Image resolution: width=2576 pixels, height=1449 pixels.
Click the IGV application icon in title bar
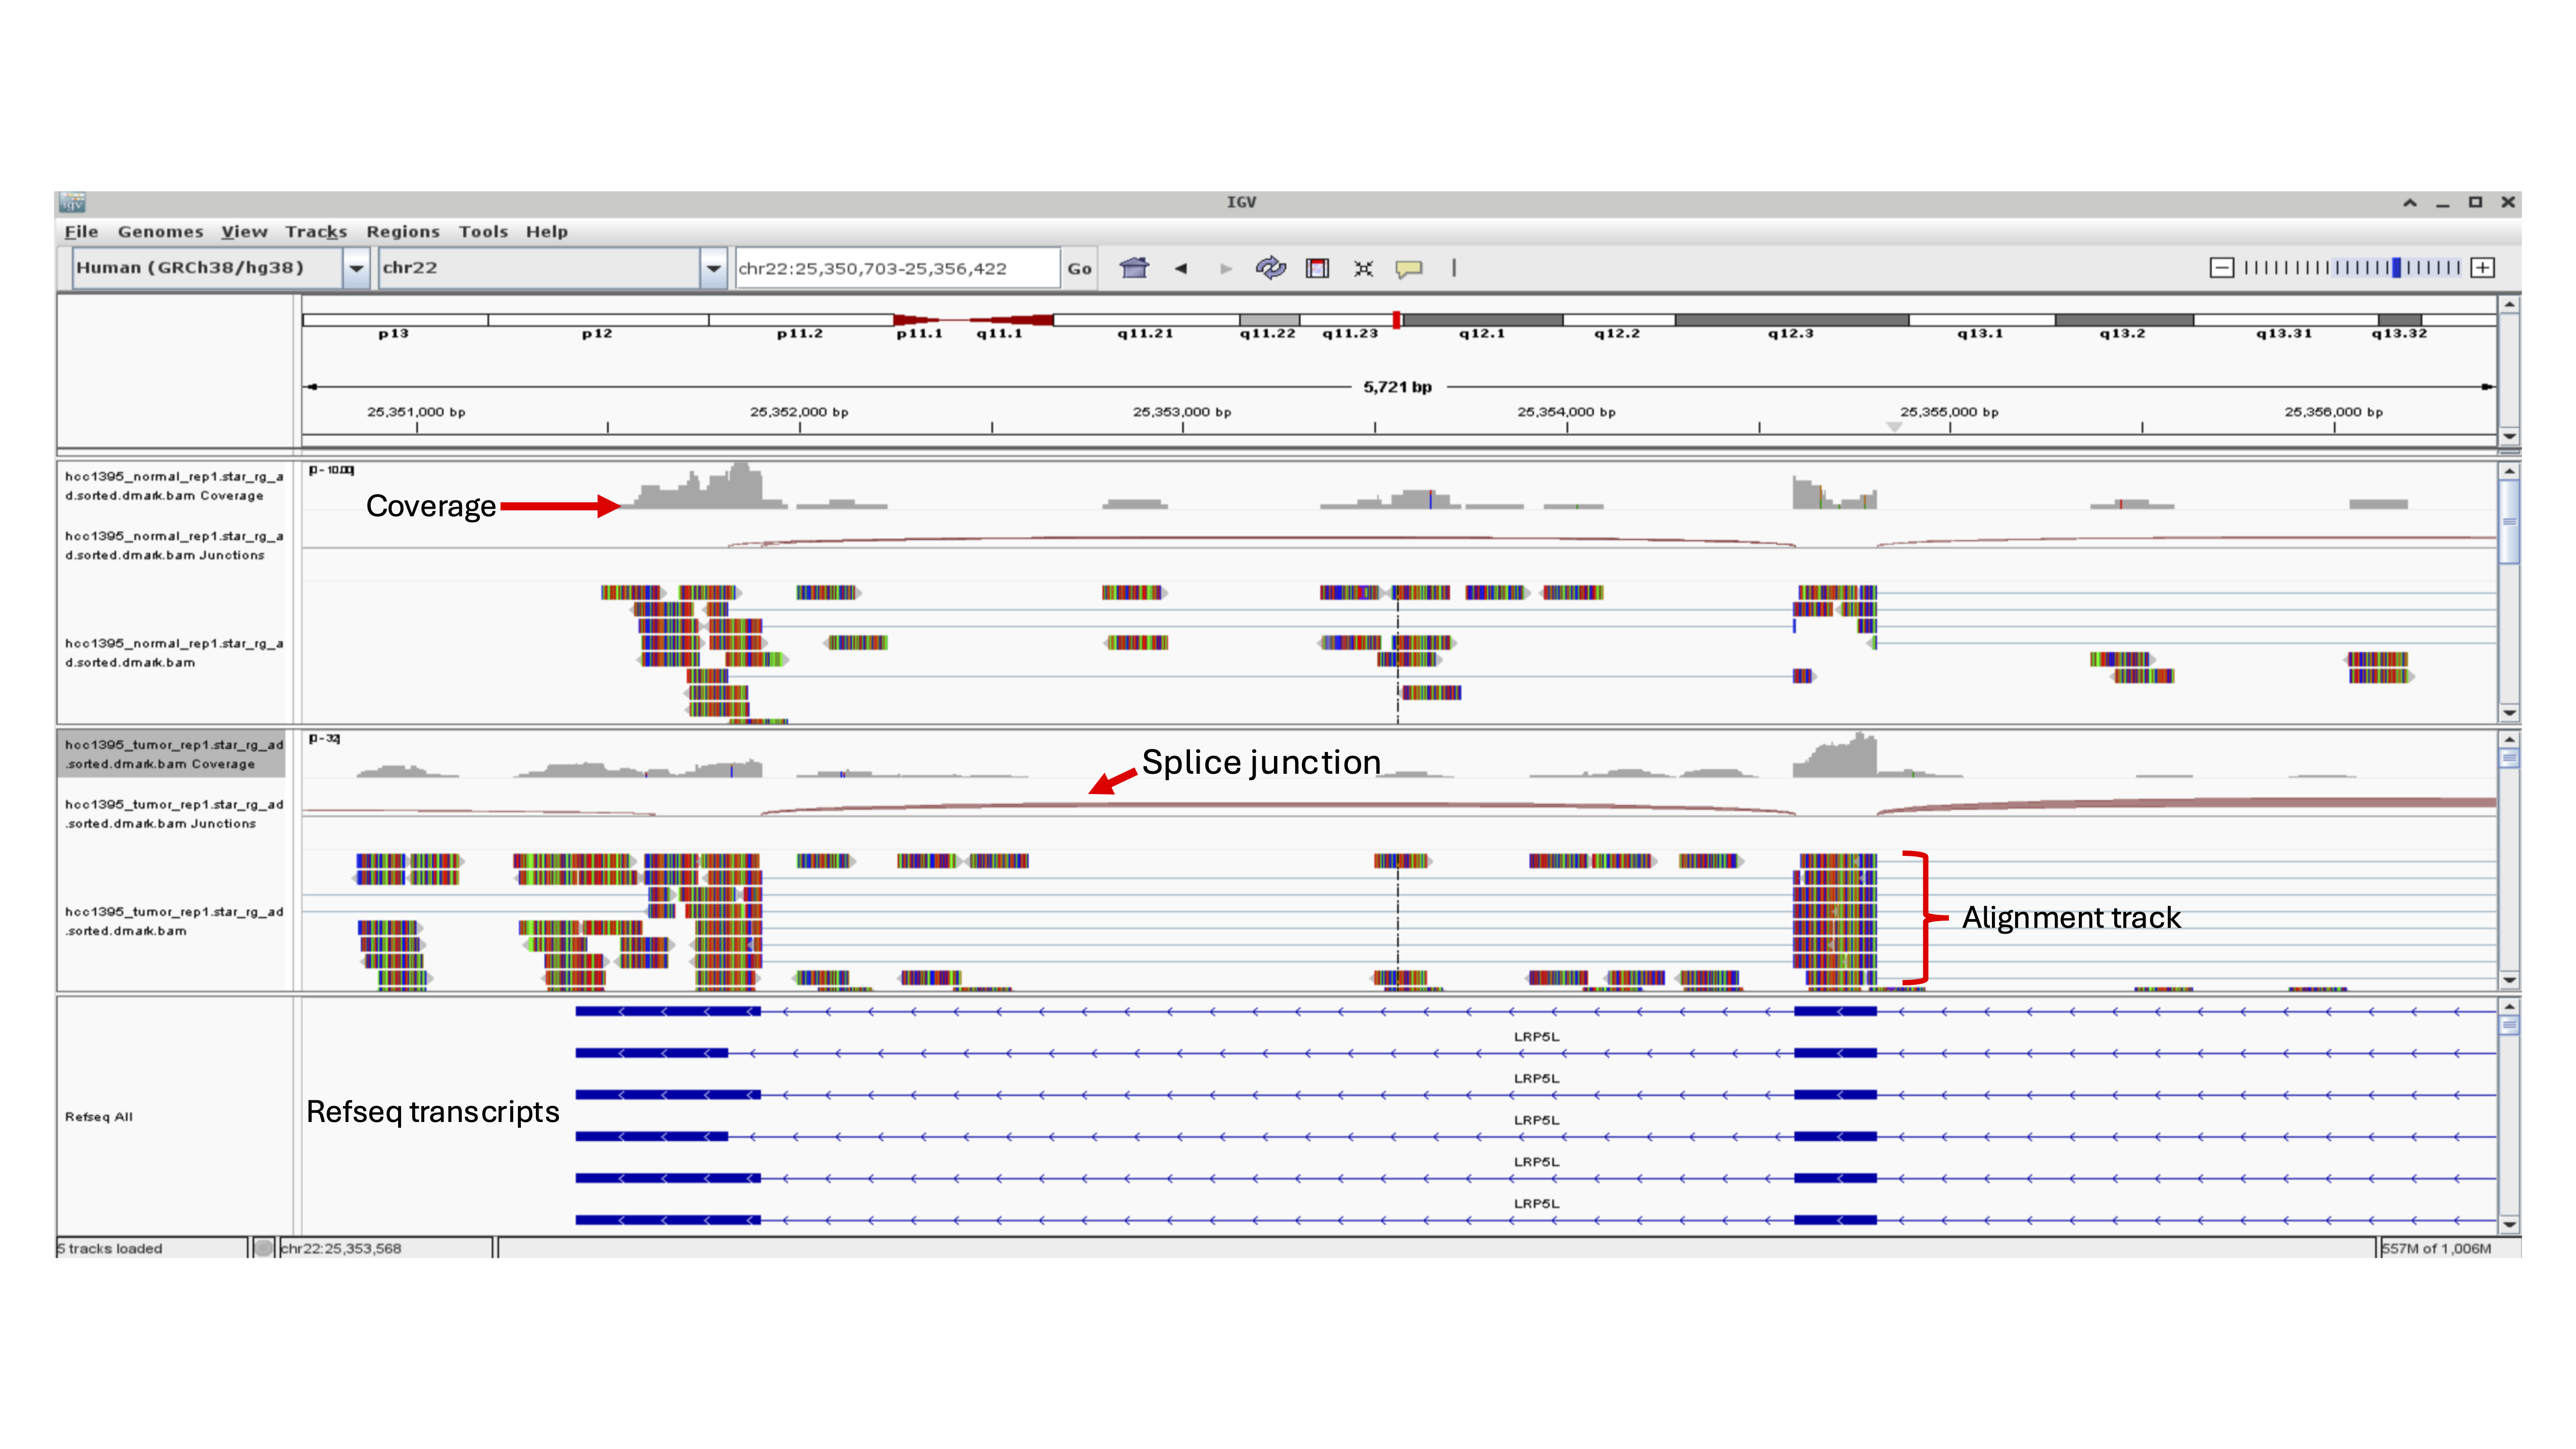(x=72, y=203)
